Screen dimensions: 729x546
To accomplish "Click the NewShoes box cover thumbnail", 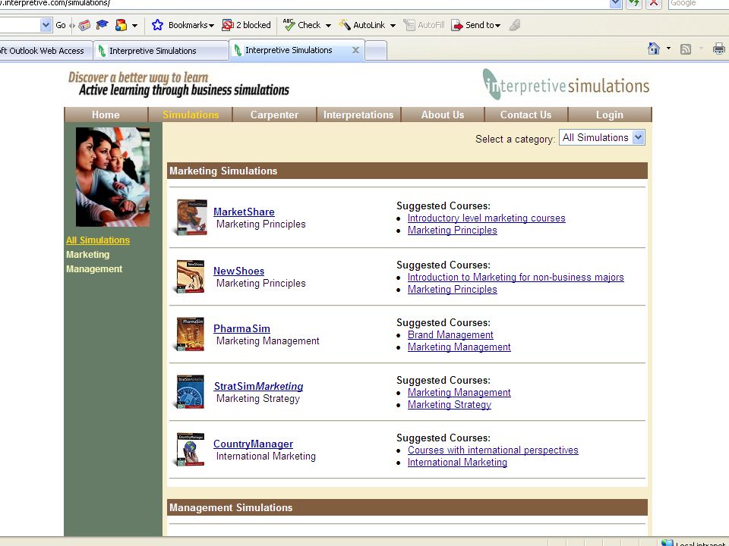I will coord(190,276).
